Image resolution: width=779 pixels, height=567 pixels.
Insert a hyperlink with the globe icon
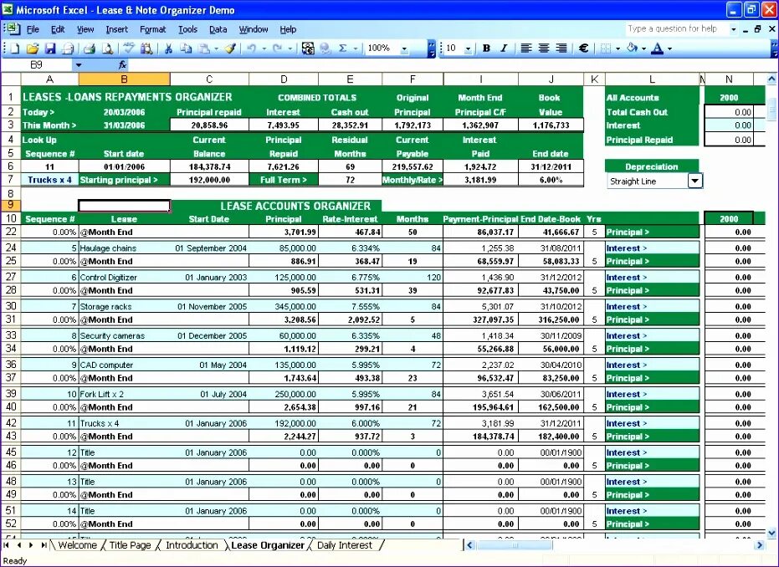click(325, 49)
